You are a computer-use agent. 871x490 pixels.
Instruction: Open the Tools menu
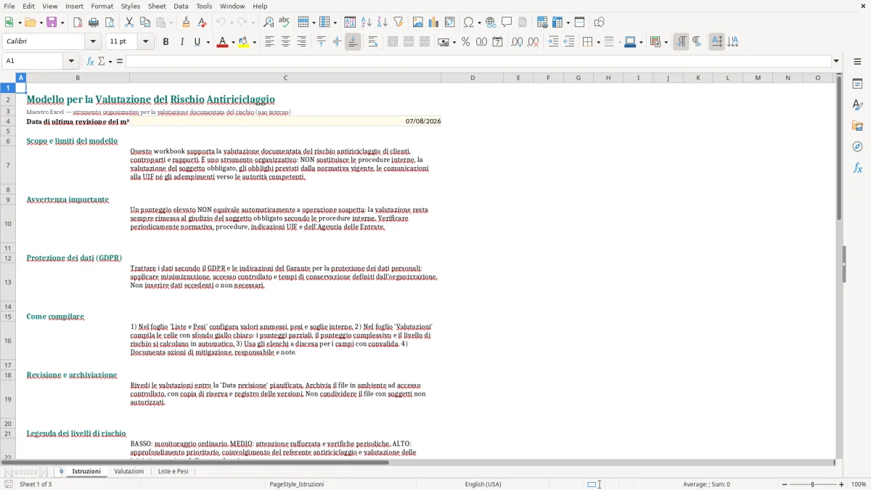[x=204, y=6]
